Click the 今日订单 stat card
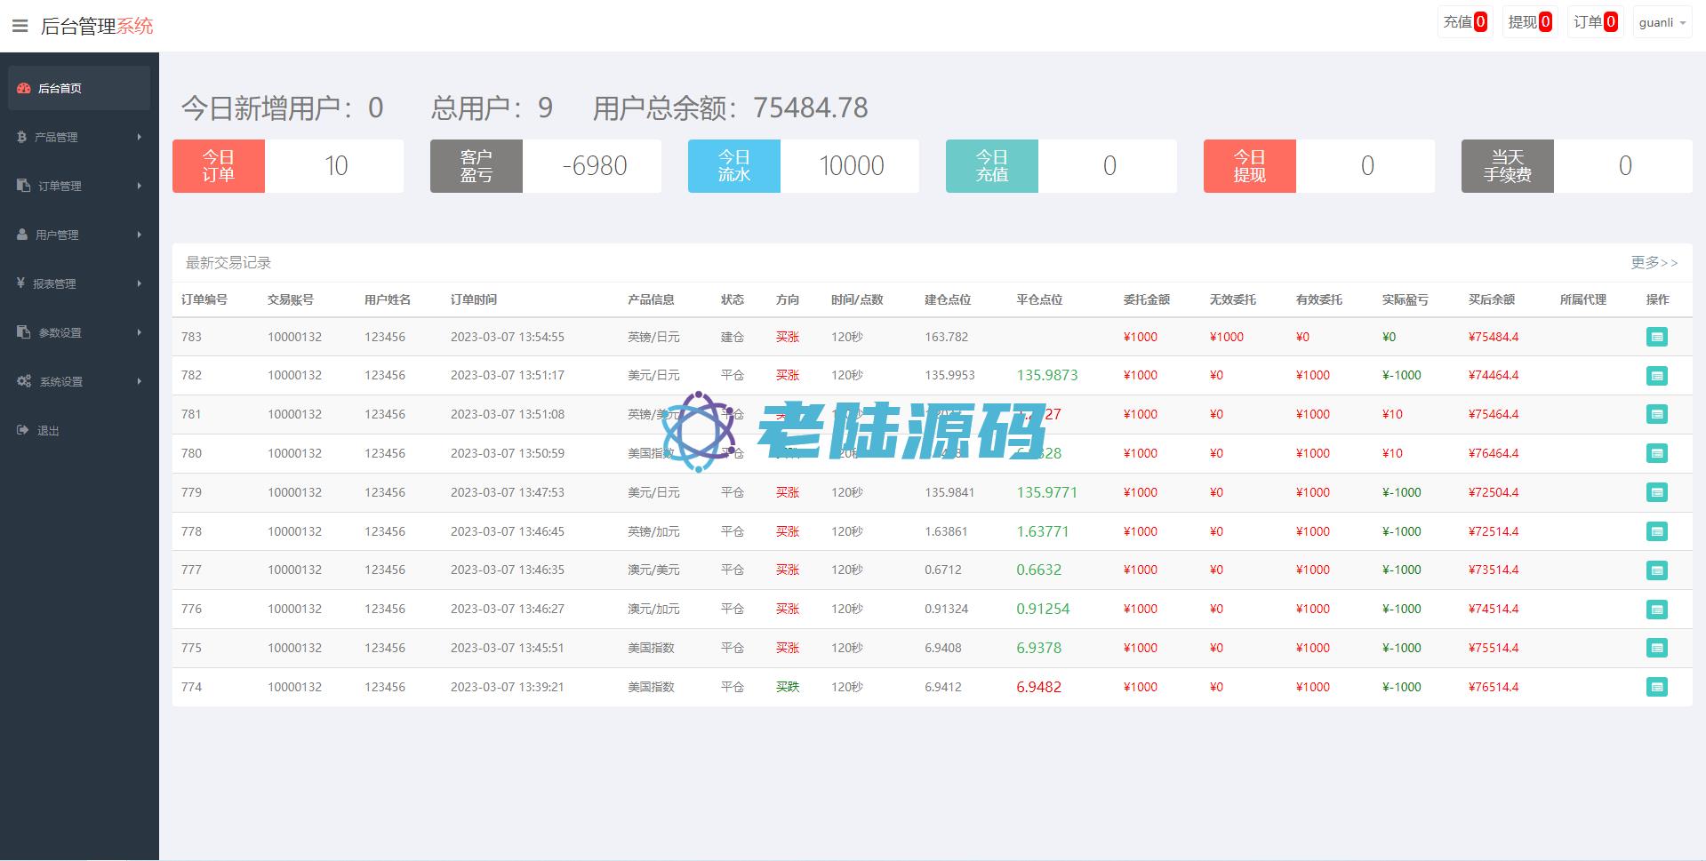 coord(287,166)
